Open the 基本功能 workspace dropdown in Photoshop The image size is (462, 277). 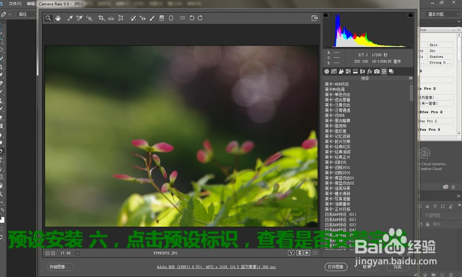click(442, 14)
